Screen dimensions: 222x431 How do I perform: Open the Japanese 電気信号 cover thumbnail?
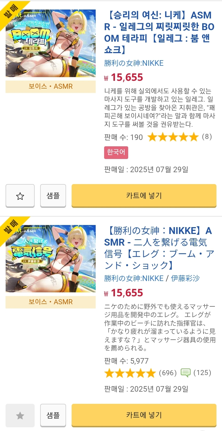[x=50, y=259]
